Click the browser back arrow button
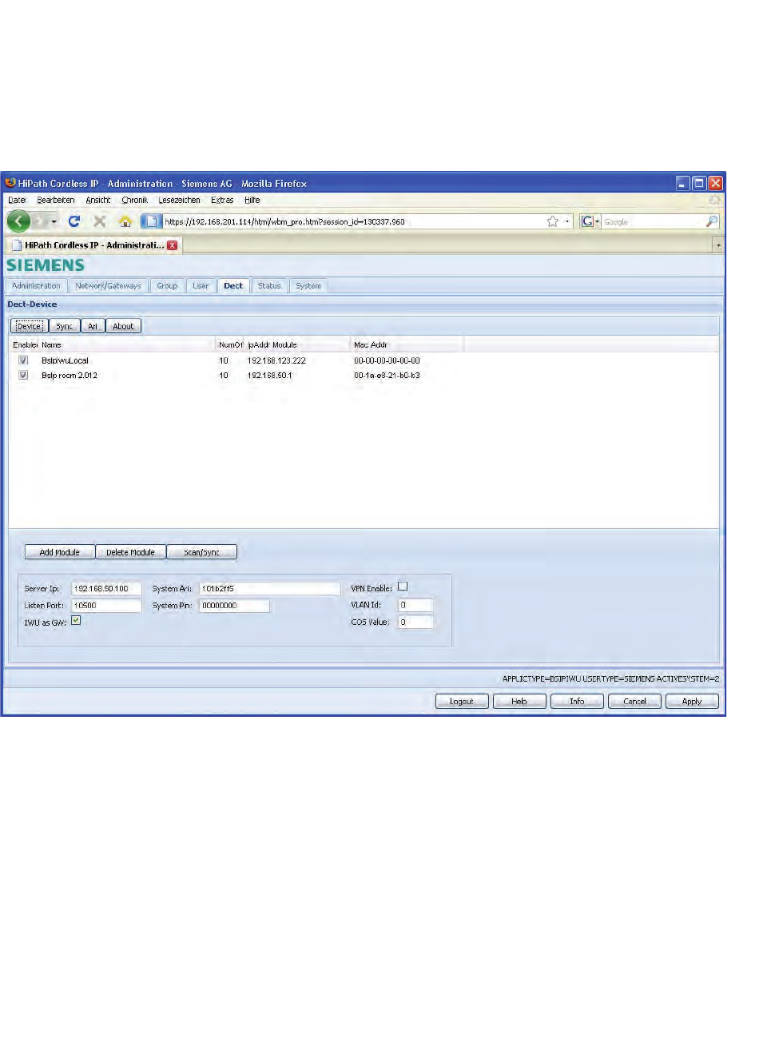The height and width of the screenshot is (1050, 771). (18, 221)
